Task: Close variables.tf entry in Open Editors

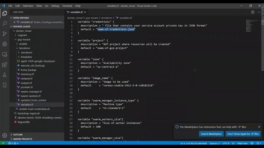Action: [x=14, y=22]
